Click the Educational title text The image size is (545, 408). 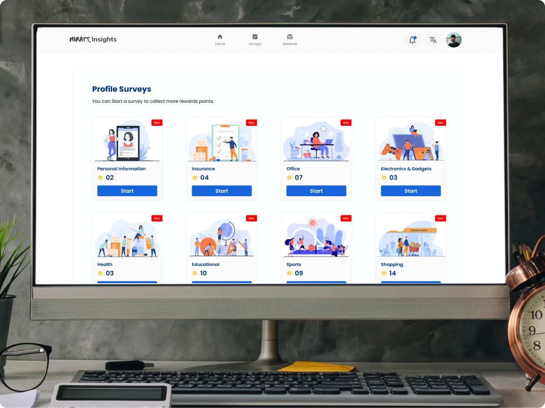tap(206, 264)
